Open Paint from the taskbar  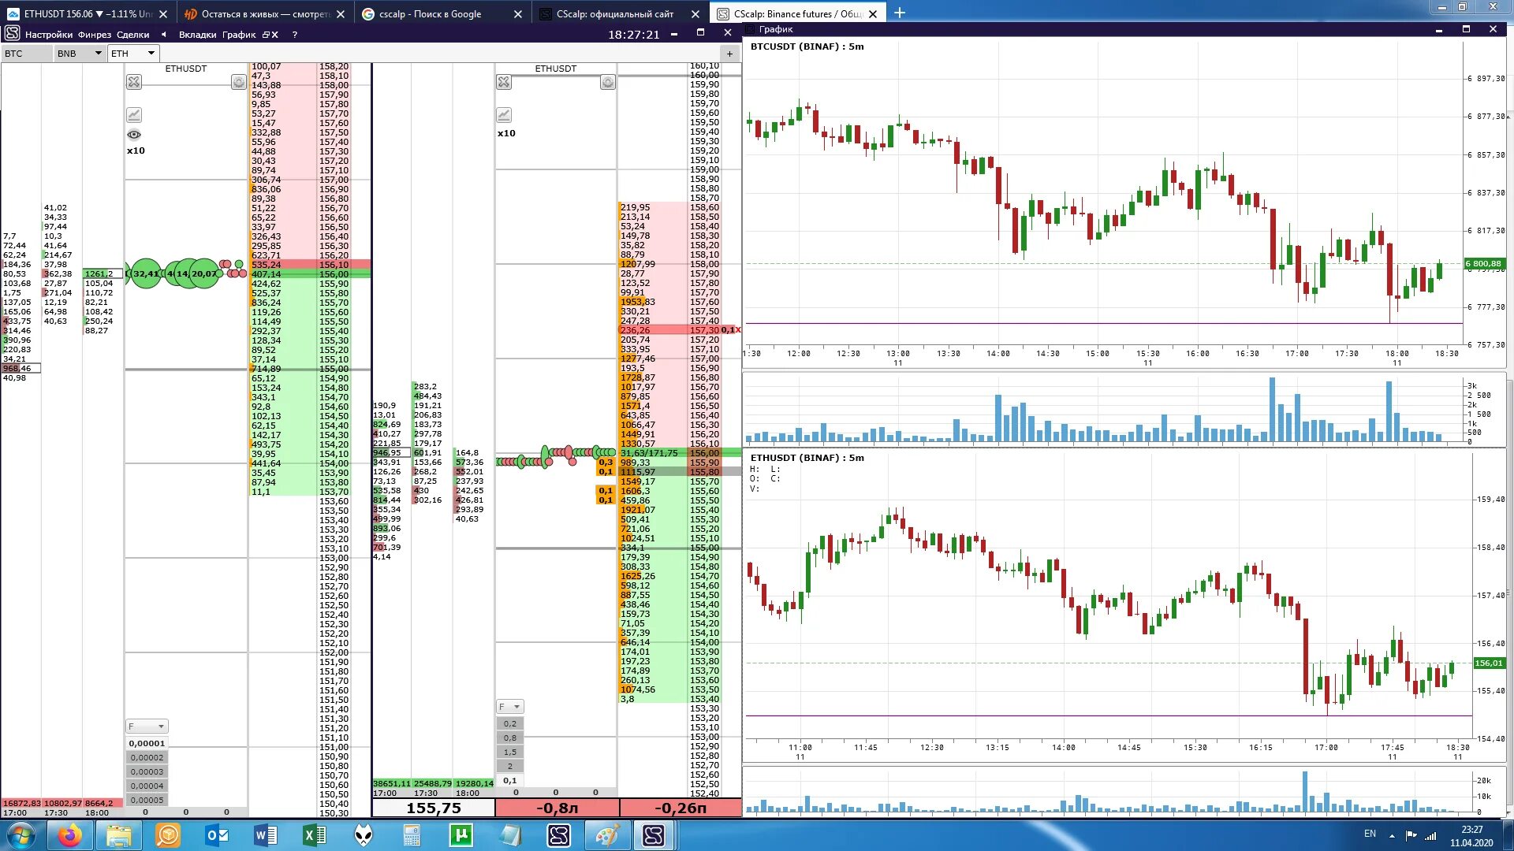pos(607,835)
